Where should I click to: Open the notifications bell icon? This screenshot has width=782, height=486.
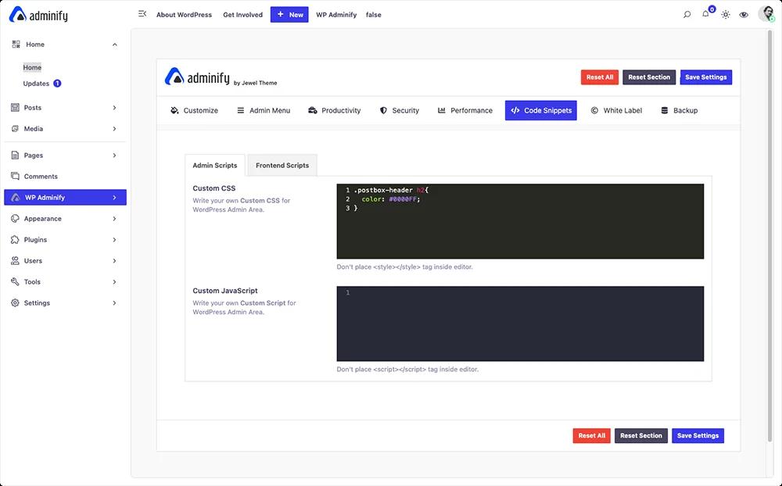coord(705,14)
